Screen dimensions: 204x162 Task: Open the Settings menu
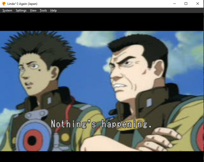21,10
